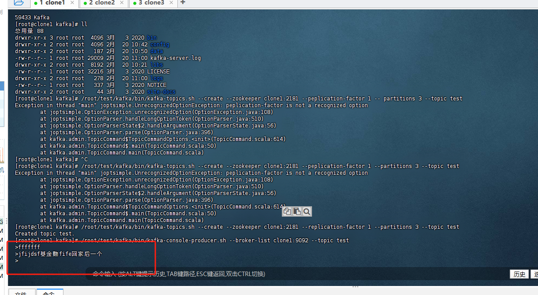Viewport: 538px width, 295px height.
Task: Click the kafka-console-producer.sh command line
Action: point(182,241)
